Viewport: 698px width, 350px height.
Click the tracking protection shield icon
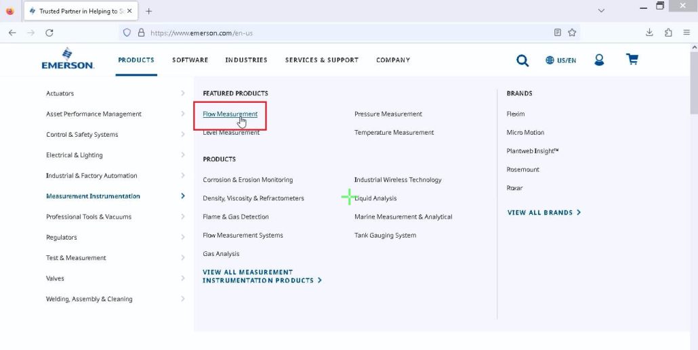coord(127,32)
